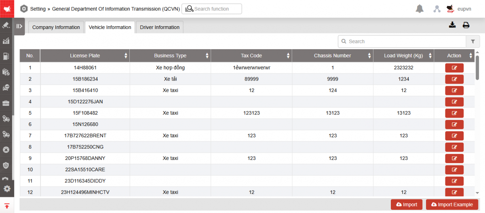The height and width of the screenshot is (213, 485).
Task: Click the download icon above the table
Action: click(x=452, y=25)
